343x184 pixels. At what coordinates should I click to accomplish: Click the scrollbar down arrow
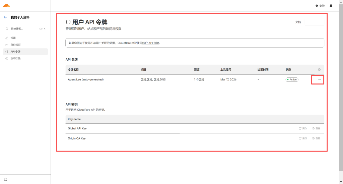pos(341,182)
